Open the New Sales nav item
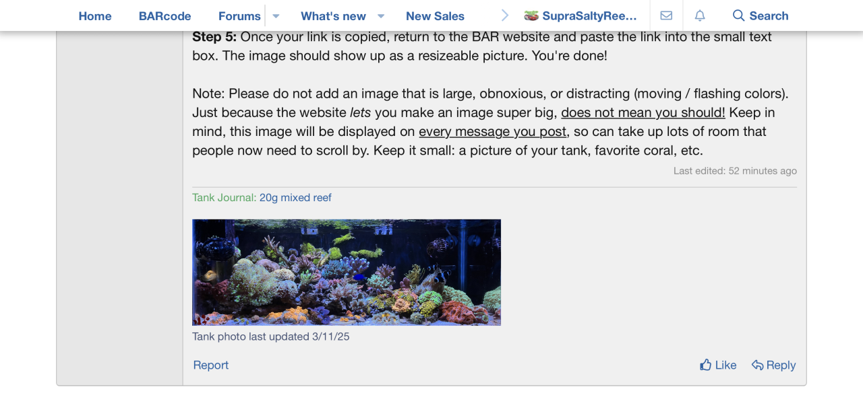The width and height of the screenshot is (863, 397). pyautogui.click(x=435, y=15)
